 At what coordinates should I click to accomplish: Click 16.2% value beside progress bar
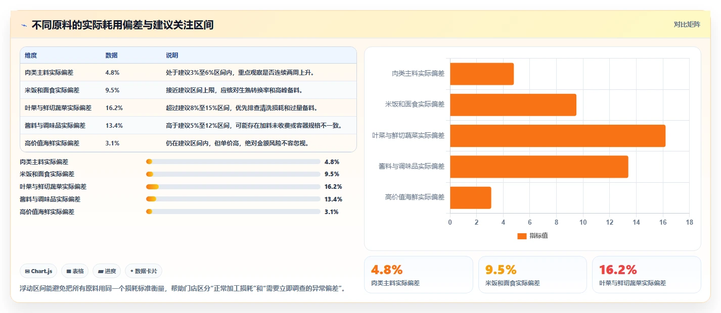point(333,187)
